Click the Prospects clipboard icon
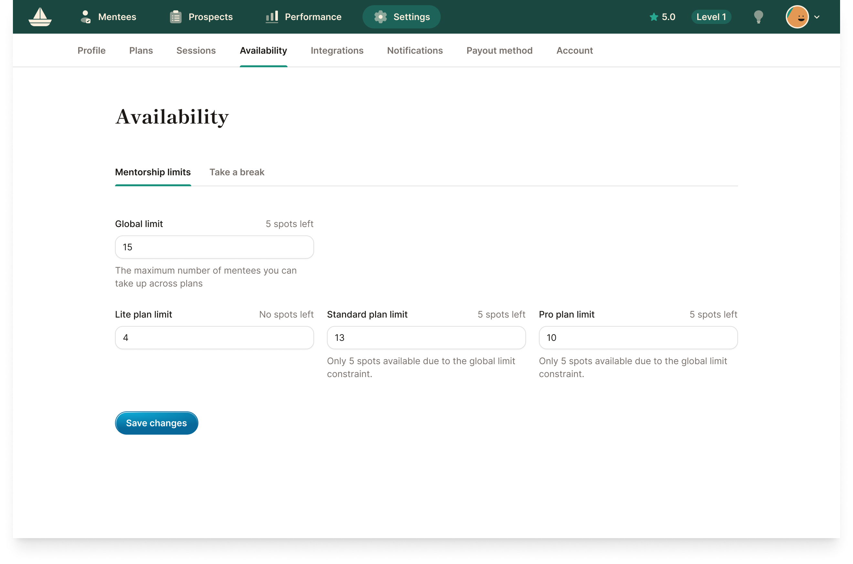This screenshot has width=853, height=564. 176,17
